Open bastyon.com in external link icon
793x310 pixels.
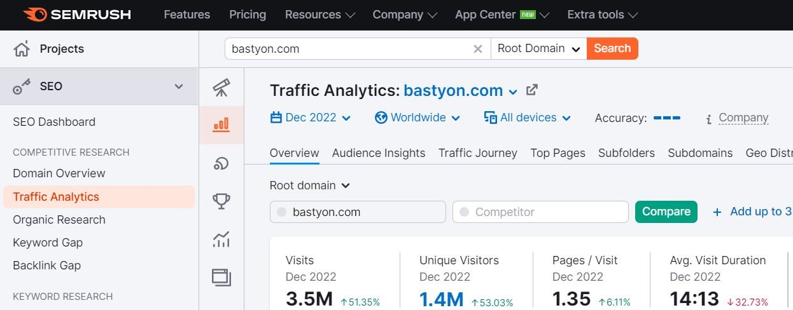pos(532,90)
